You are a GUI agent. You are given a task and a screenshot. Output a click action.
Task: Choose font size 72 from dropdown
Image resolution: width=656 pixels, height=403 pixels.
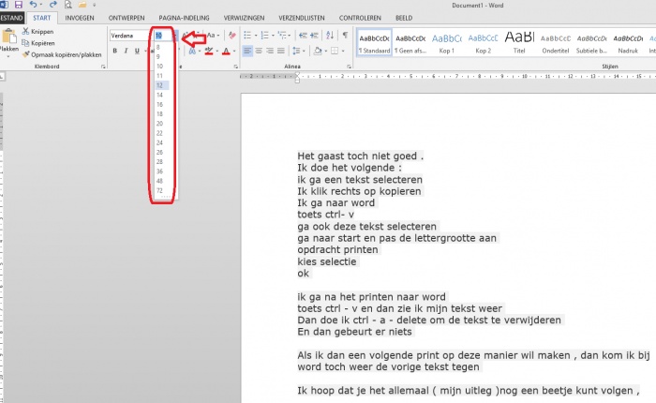tap(160, 190)
